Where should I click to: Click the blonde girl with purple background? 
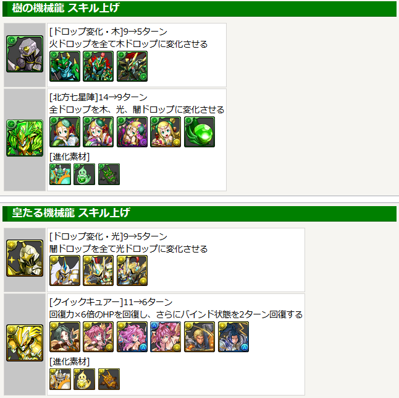[132, 132]
